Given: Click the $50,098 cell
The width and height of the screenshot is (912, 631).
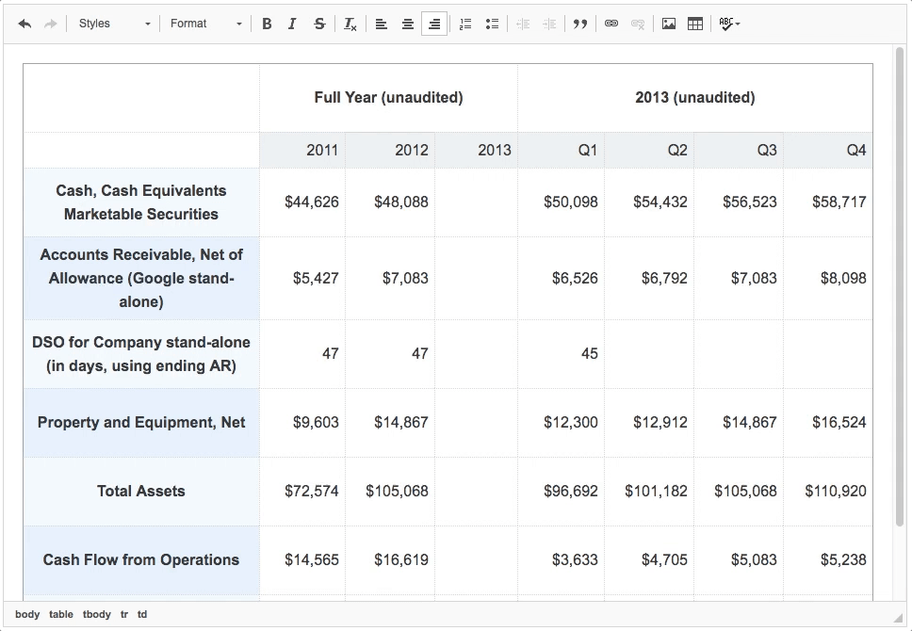Looking at the screenshot, I should click(562, 202).
